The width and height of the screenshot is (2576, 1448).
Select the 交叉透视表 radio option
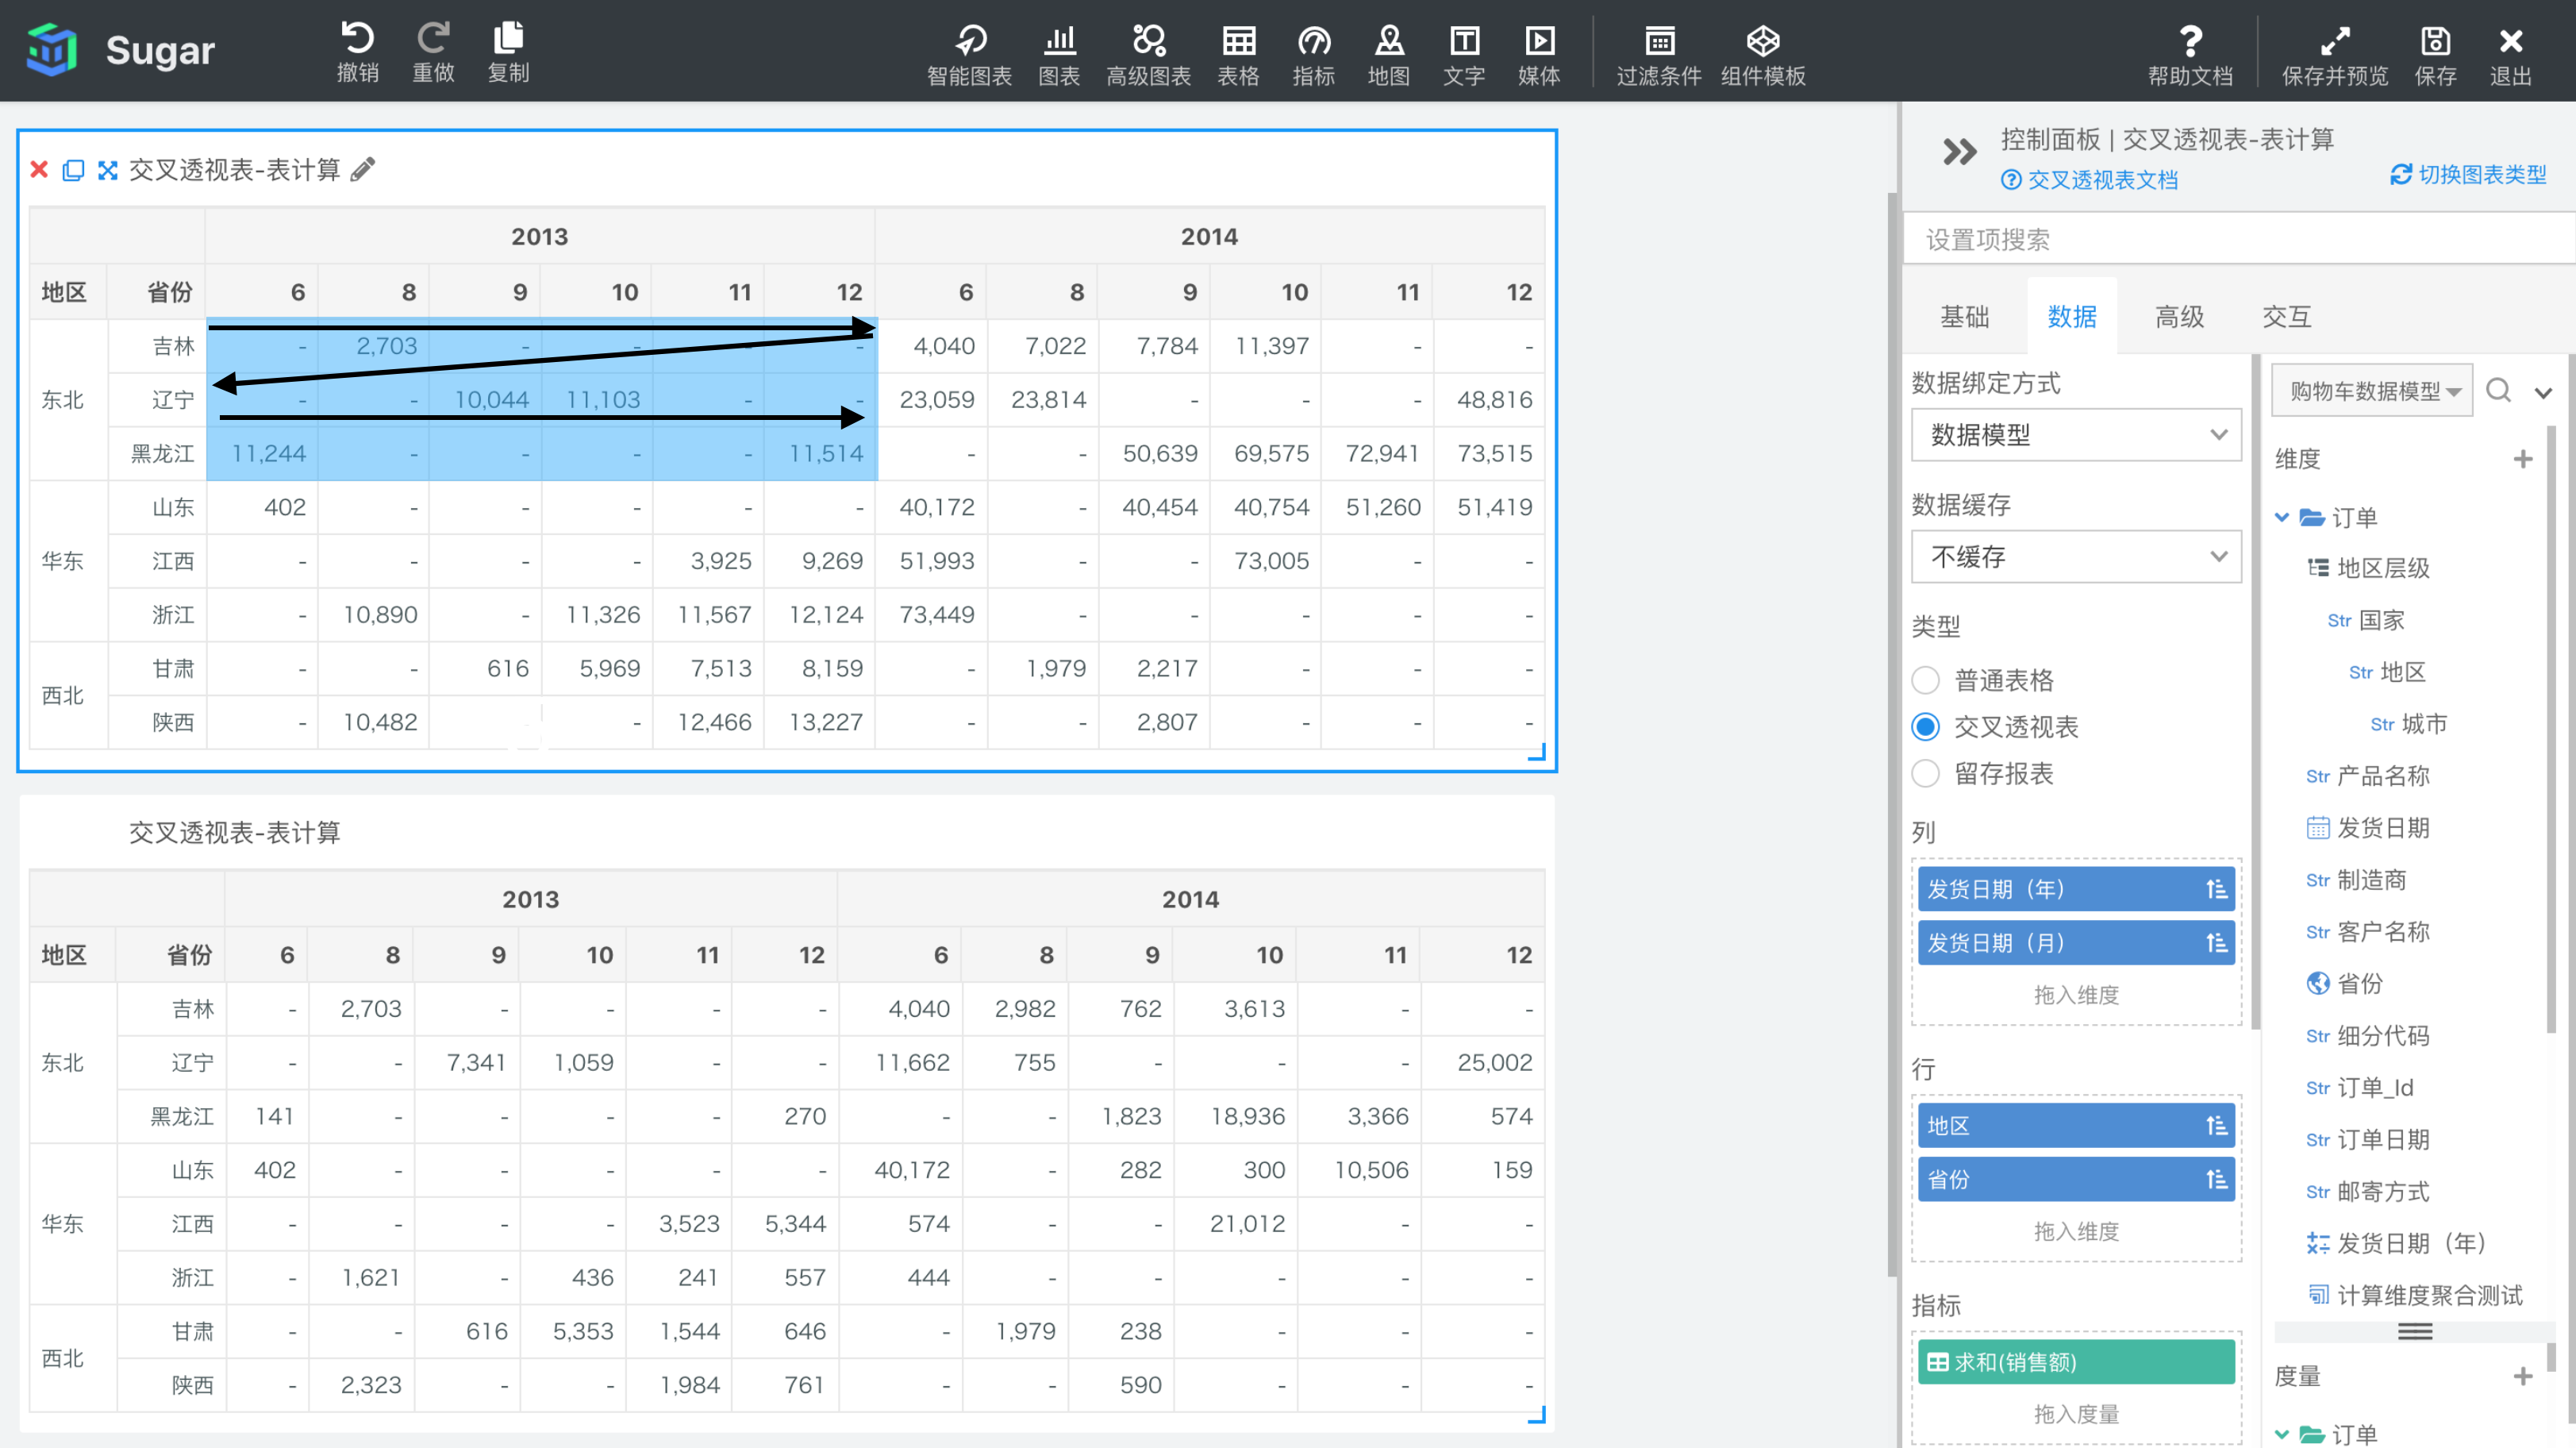[x=1925, y=727]
